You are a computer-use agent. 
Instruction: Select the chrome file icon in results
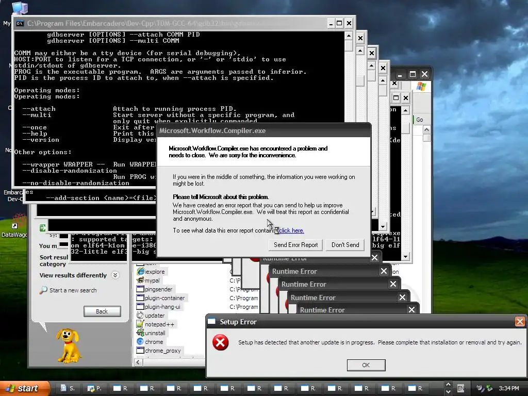point(140,341)
